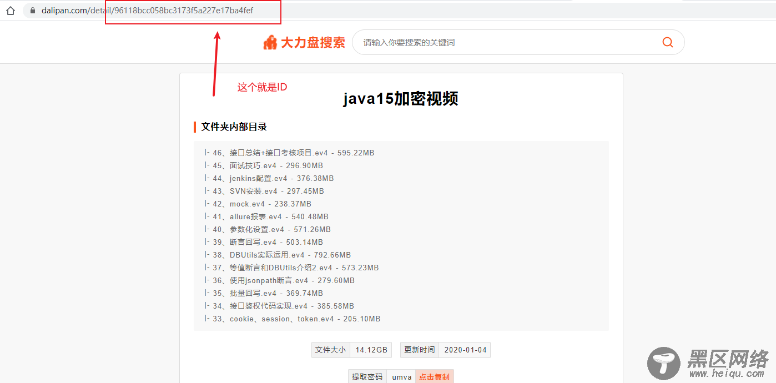The height and width of the screenshot is (383, 776).
Task: Click the 大力盘搜索 logo
Action: point(304,42)
